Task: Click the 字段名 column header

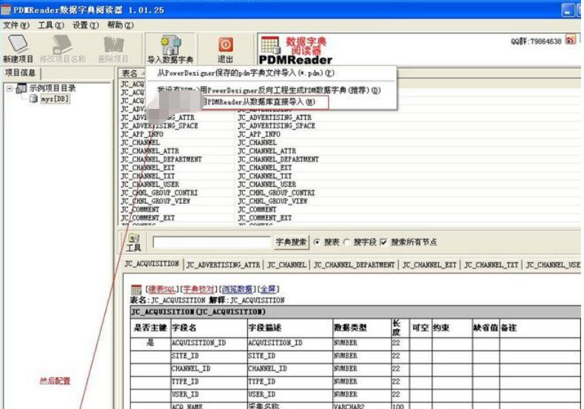Action: click(x=209, y=327)
